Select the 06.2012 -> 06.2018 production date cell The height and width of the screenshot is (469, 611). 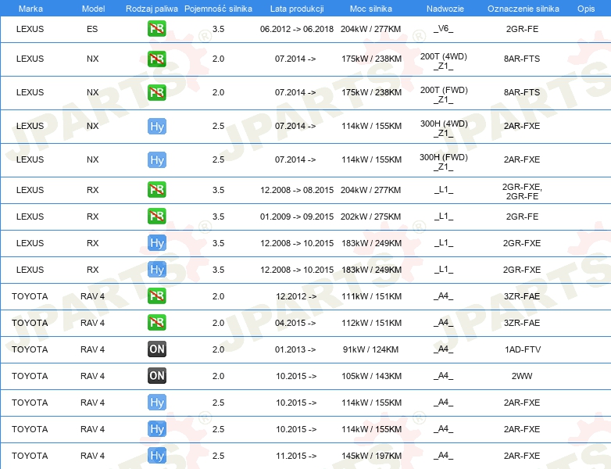pos(296,29)
